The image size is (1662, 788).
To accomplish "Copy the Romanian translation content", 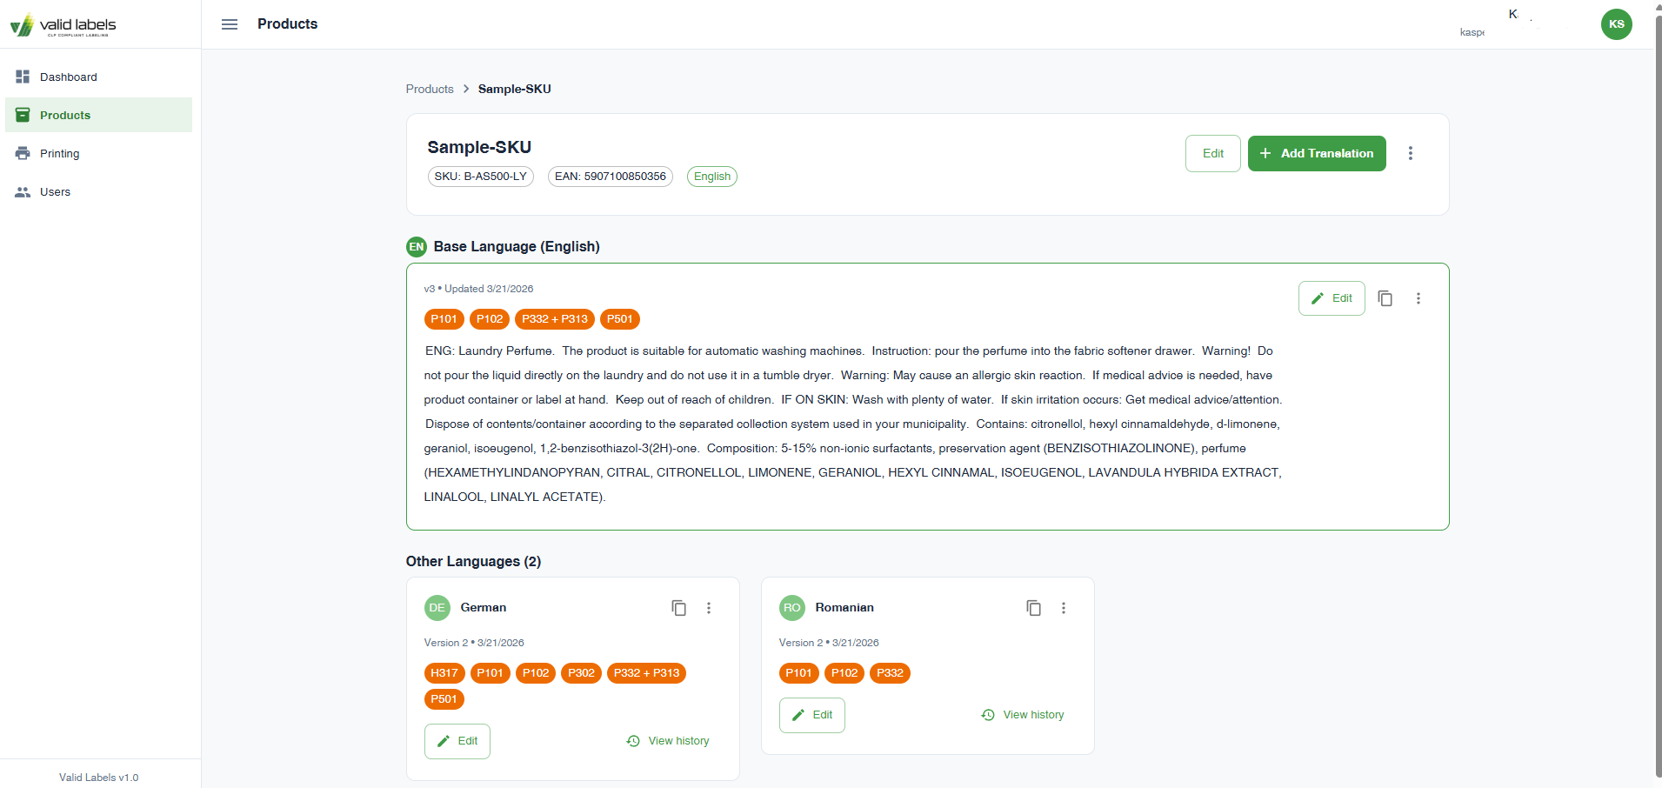I will (x=1032, y=608).
